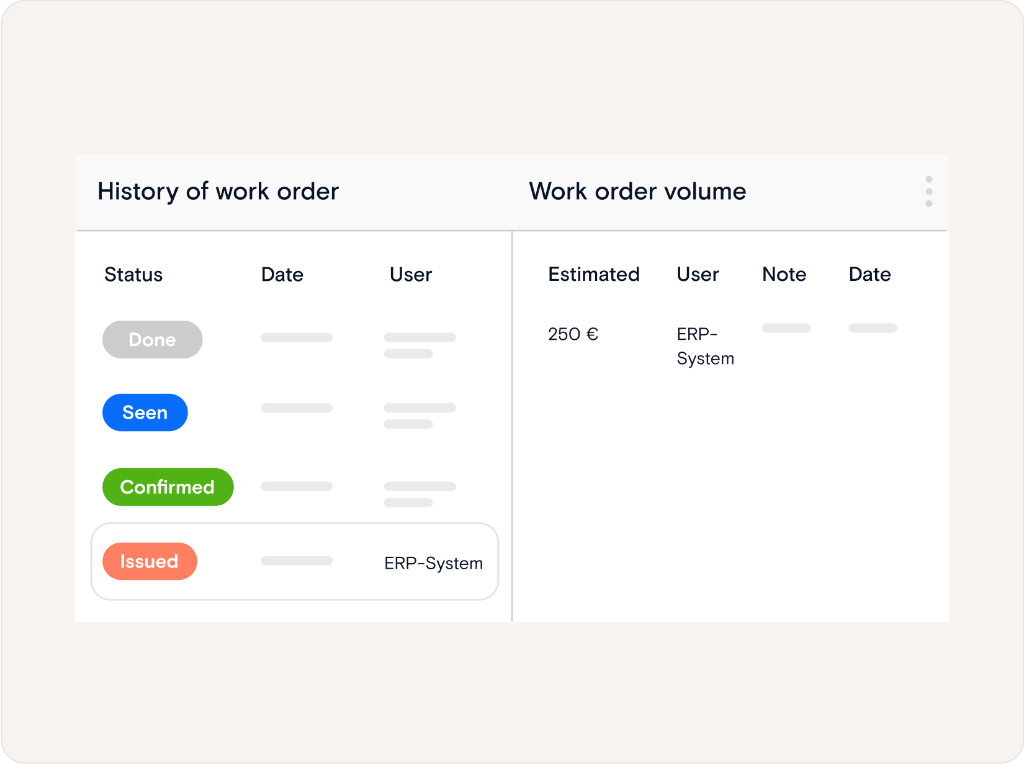Select the 250 € estimated value
The image size is (1024, 764).
[x=573, y=334]
